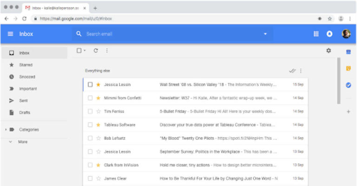This screenshot has height=186, width=357.
Task: Switch to the Inbox browser tab
Action: (x=56, y=8)
